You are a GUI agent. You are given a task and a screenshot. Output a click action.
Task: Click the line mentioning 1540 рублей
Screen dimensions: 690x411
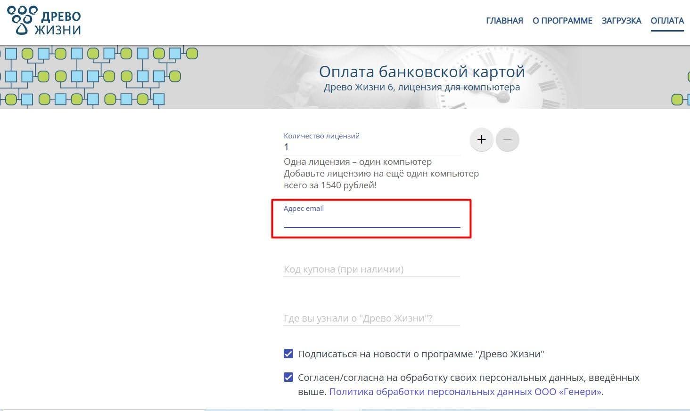(330, 185)
